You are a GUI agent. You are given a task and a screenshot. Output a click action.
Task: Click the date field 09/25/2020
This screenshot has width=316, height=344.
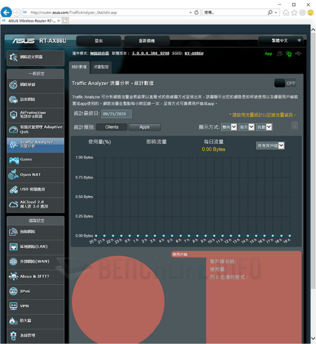[x=116, y=114]
